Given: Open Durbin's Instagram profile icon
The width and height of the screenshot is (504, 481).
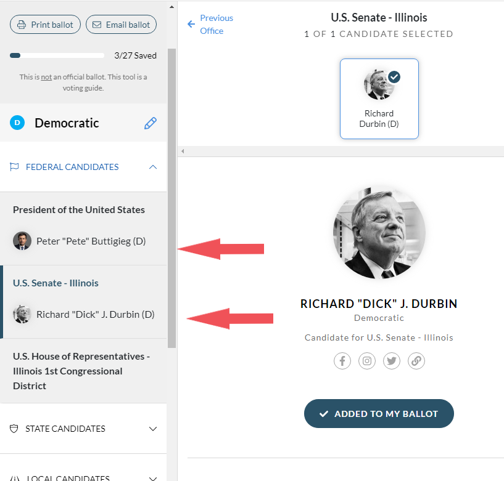Looking at the screenshot, I should (367, 361).
